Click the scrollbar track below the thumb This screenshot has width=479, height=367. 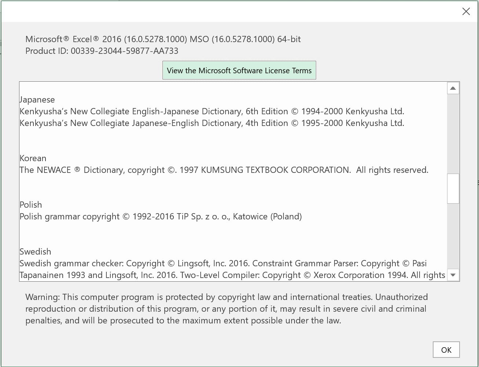point(453,238)
